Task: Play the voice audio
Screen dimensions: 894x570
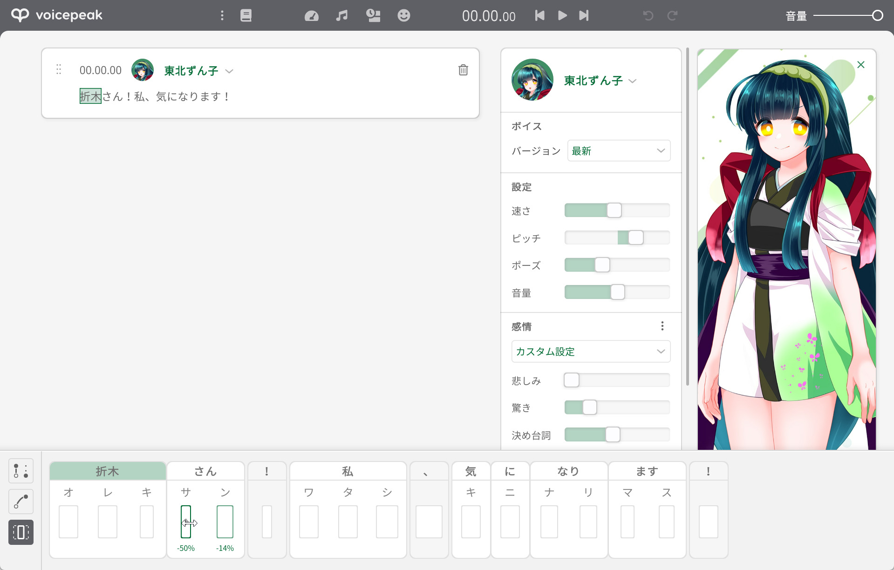Action: (x=562, y=15)
